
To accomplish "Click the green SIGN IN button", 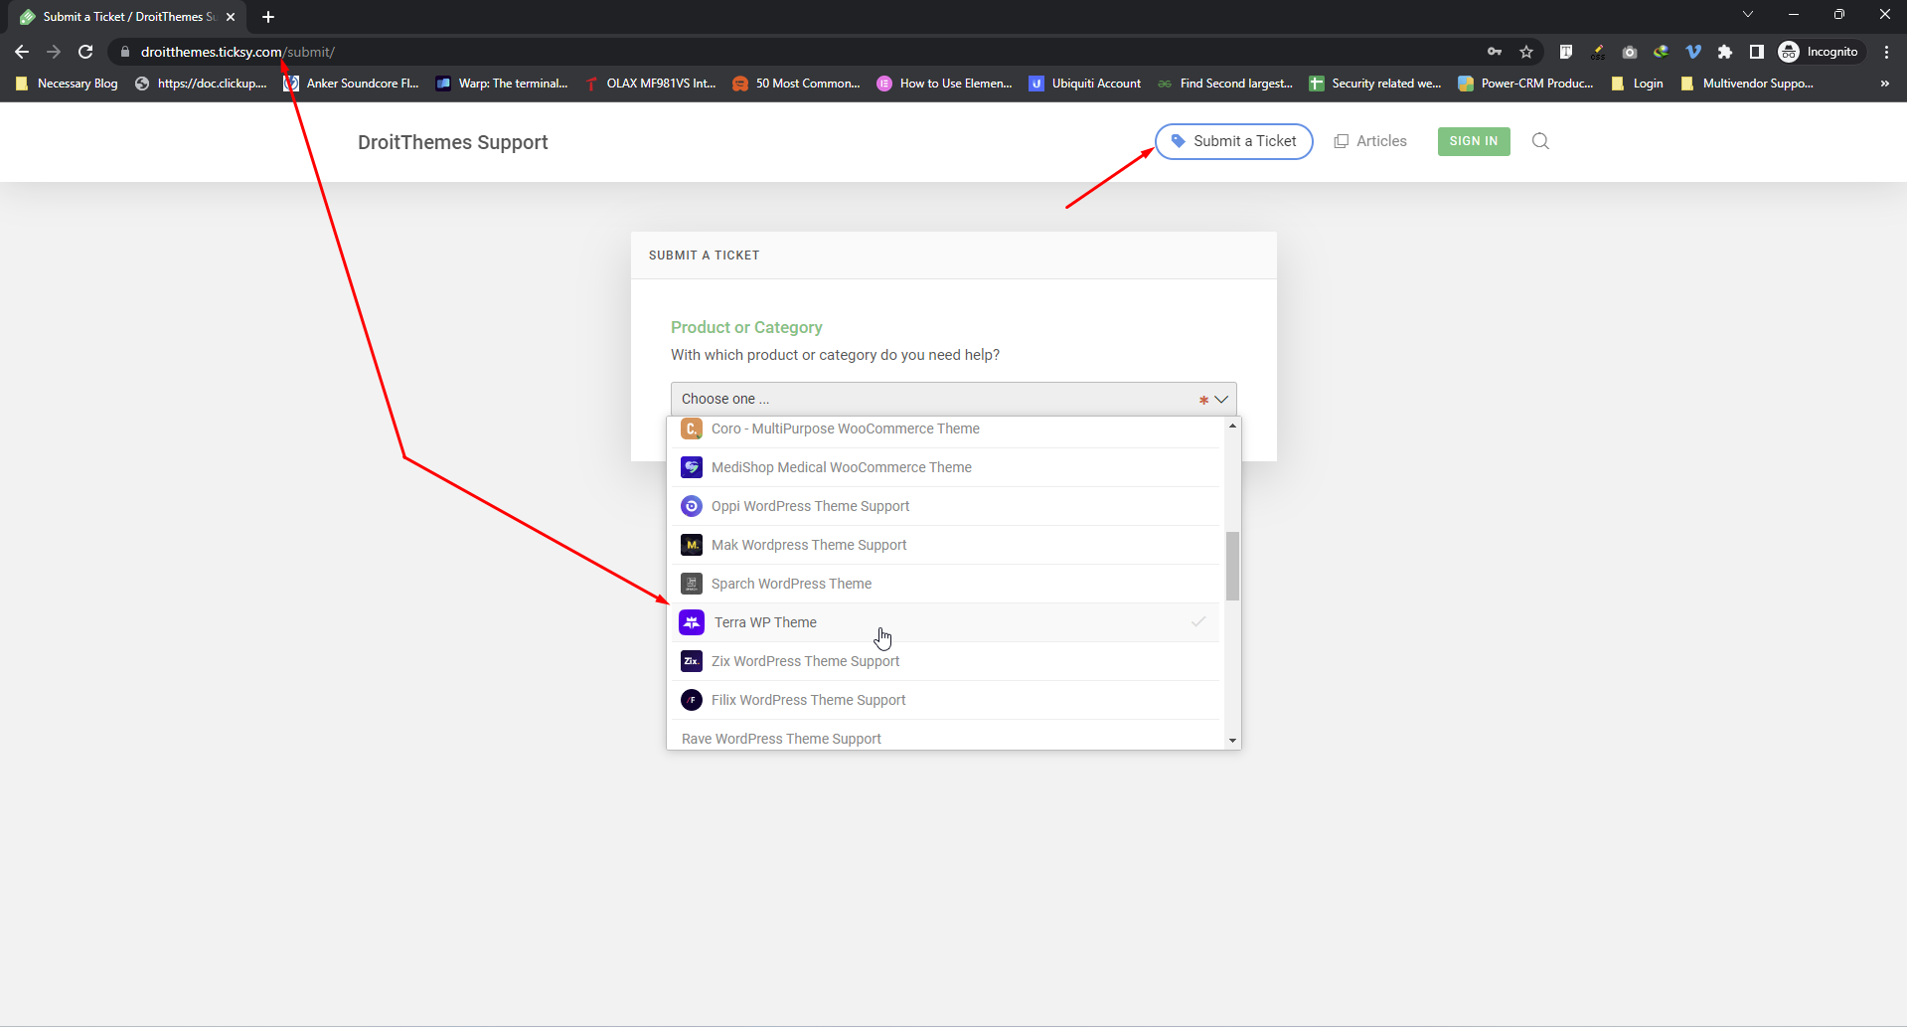I will click(1473, 141).
